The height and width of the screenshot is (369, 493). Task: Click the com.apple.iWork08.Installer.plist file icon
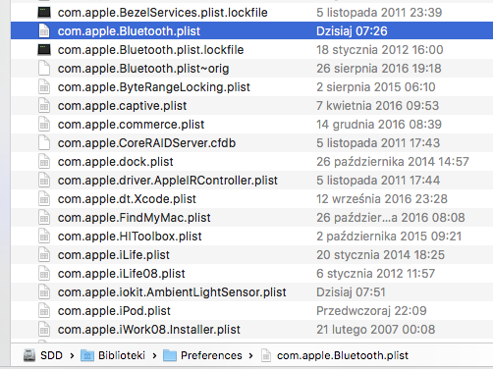click(44, 330)
